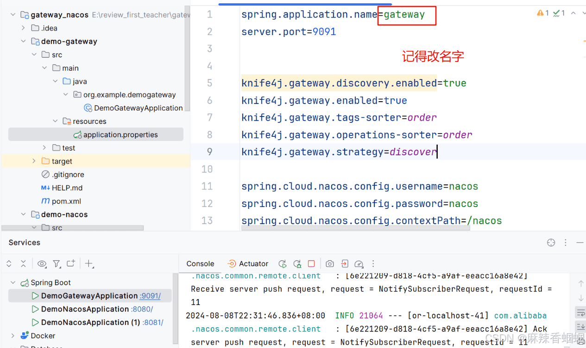Image resolution: width=586 pixels, height=348 pixels.
Task: Click the Services panel target locate icon
Action: tap(551, 243)
